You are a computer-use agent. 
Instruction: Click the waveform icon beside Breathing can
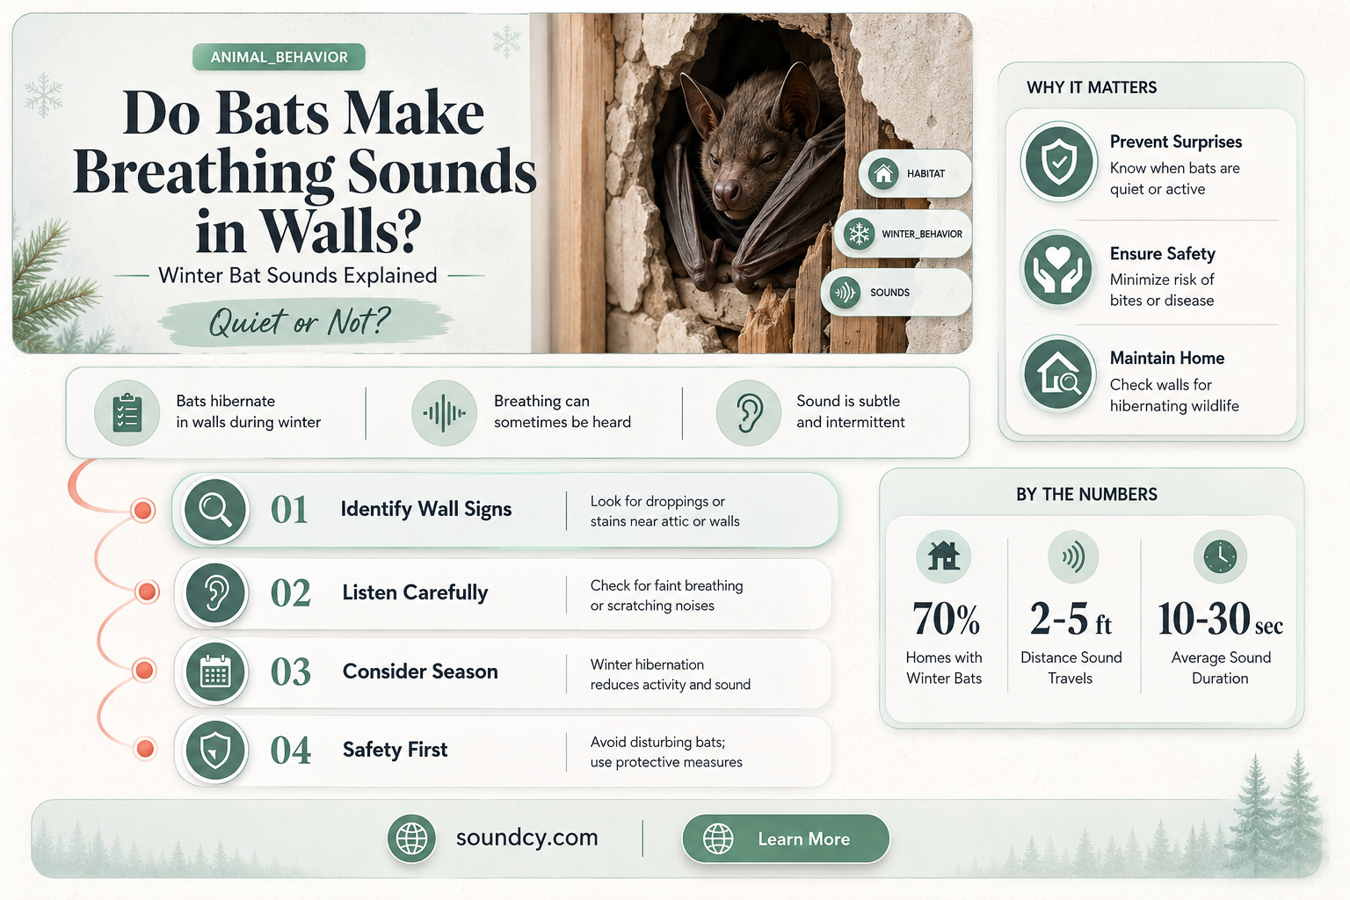click(x=444, y=412)
